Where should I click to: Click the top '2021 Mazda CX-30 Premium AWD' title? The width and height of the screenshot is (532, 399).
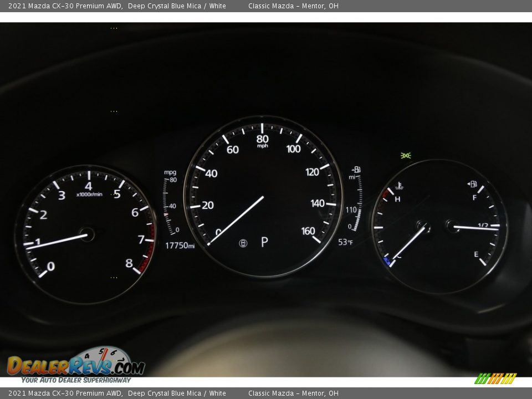coord(65,6)
